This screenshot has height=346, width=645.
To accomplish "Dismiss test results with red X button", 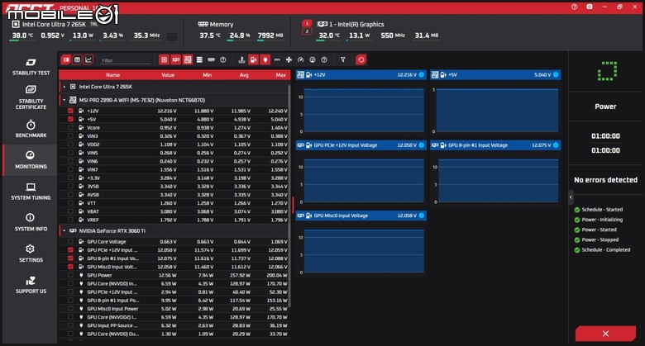I will pos(605,334).
